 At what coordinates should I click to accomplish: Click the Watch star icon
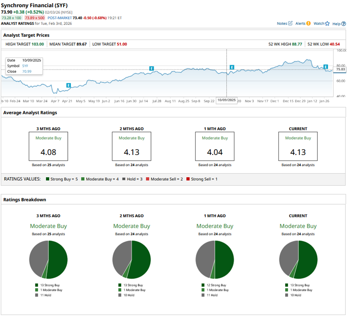tap(327, 23)
